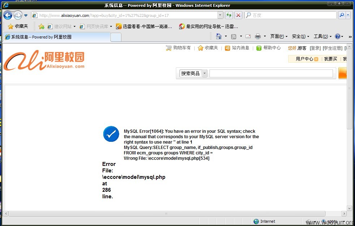Click "Wrong File: \eccore\model\mysql.php[534]" text
Screen dimensions: 355x226
166,158
